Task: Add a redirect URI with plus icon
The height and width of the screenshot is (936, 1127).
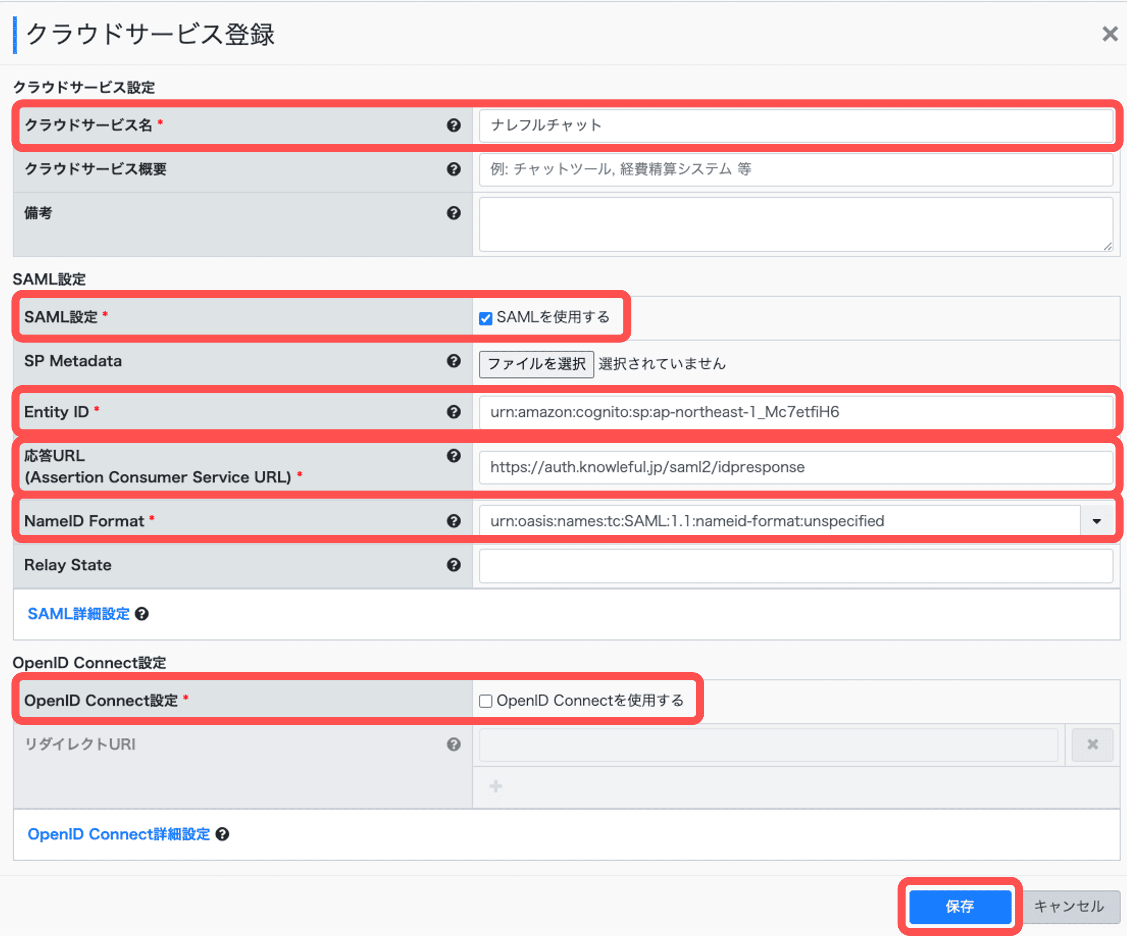Action: (495, 786)
